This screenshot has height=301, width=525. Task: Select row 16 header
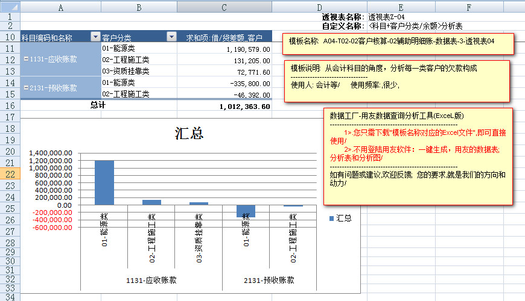(x=10, y=105)
